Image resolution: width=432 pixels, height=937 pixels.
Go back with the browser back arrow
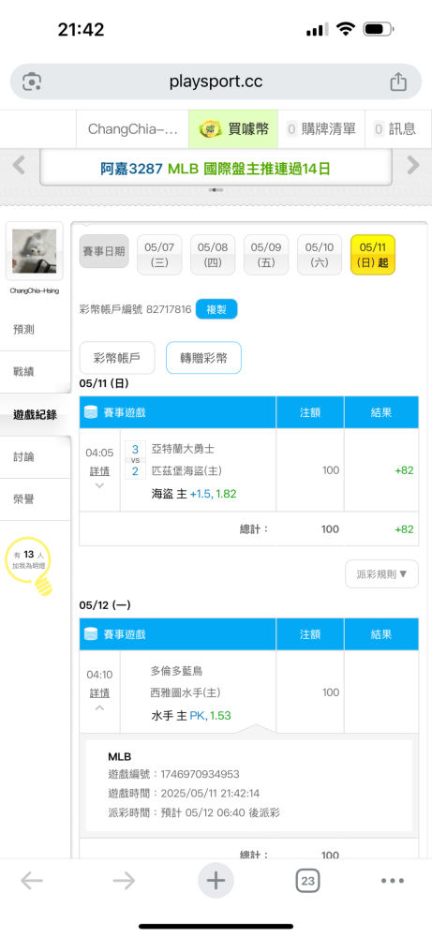(x=32, y=880)
